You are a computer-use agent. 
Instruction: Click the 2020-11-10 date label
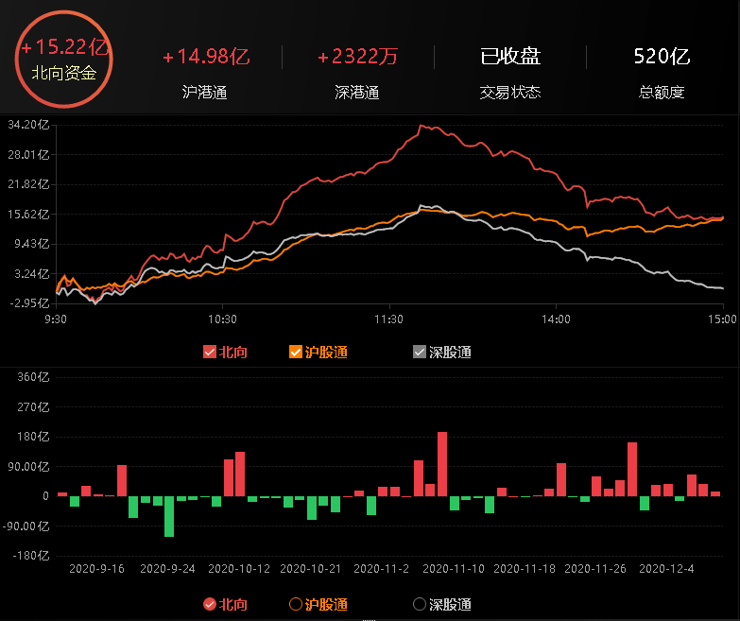(454, 569)
